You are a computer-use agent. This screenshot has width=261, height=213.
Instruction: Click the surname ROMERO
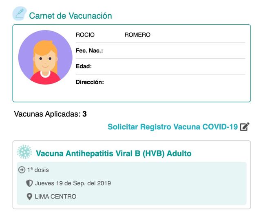tap(137, 35)
